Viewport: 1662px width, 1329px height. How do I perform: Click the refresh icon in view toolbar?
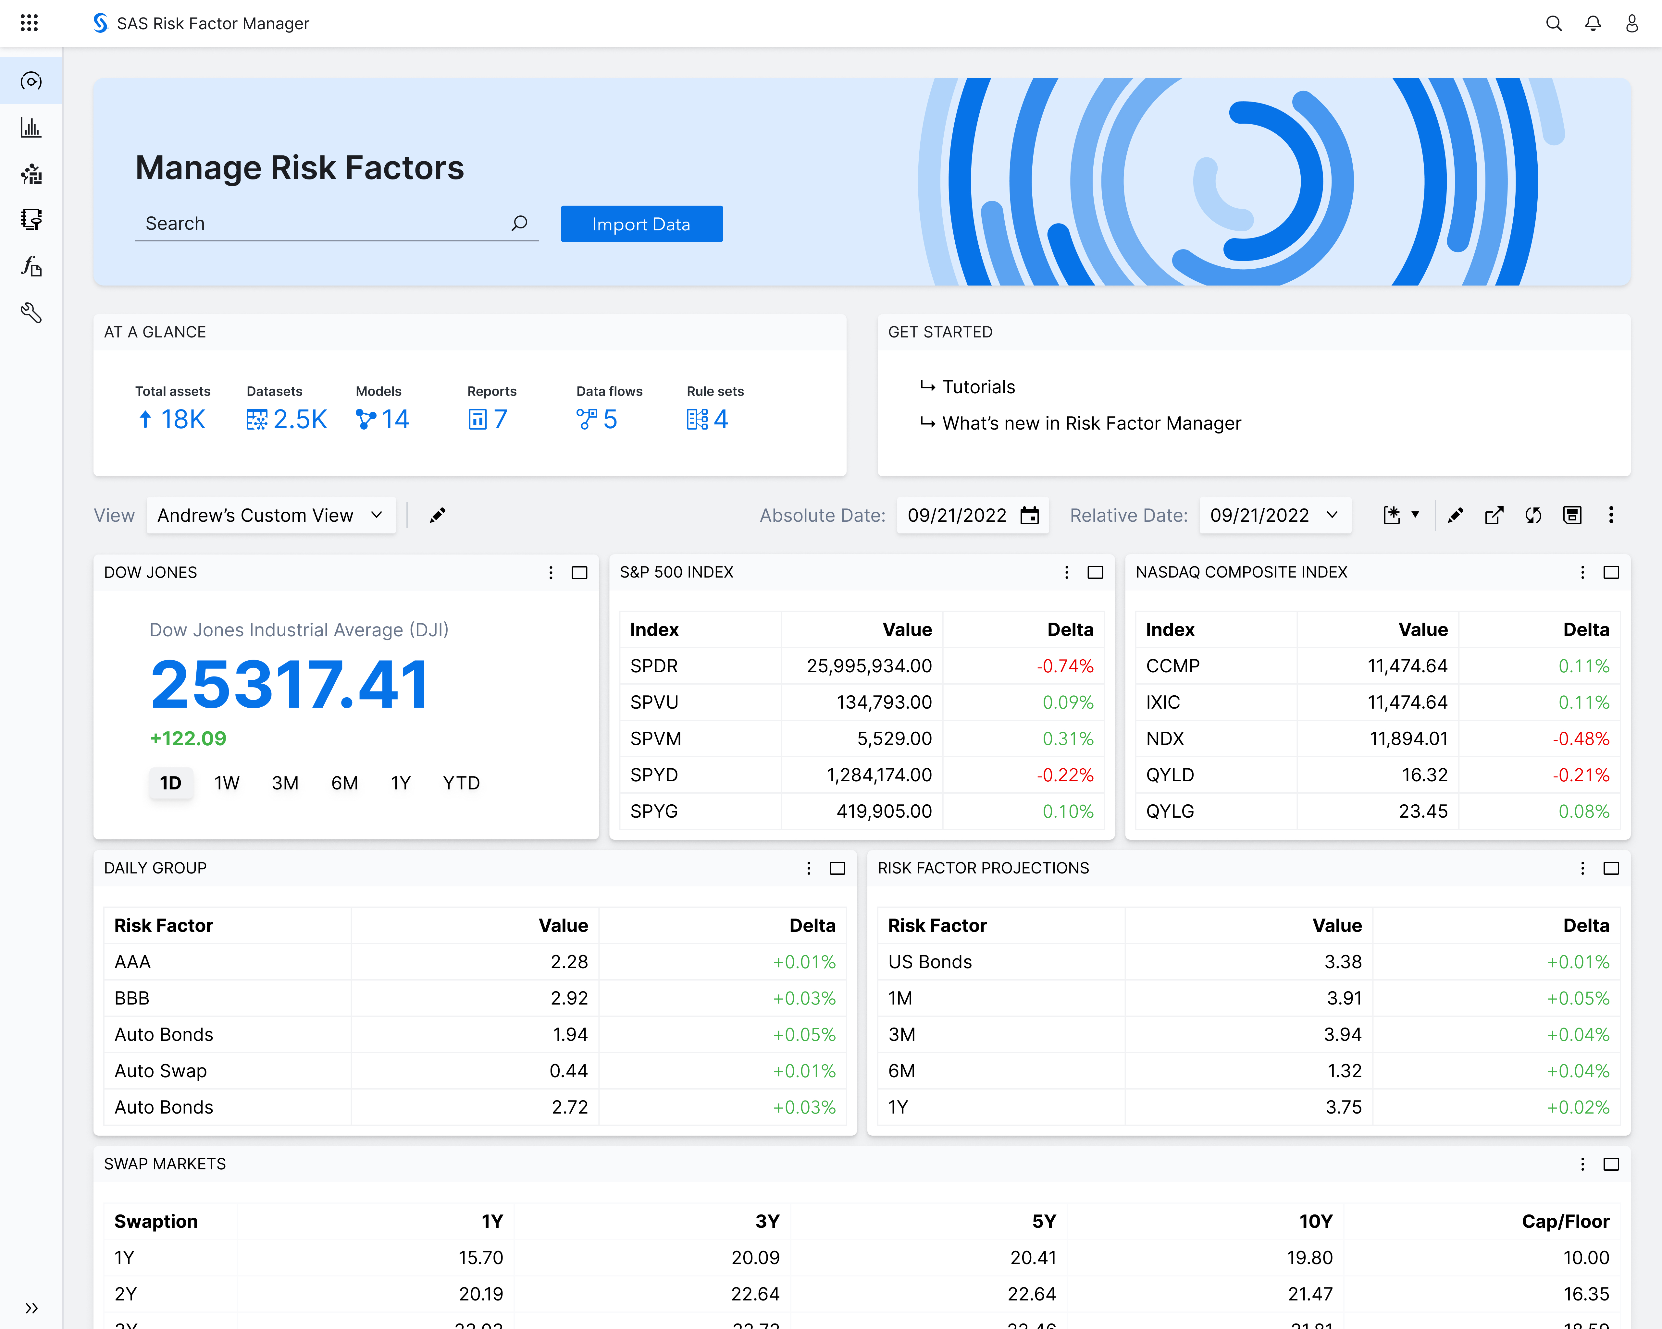[x=1533, y=516]
